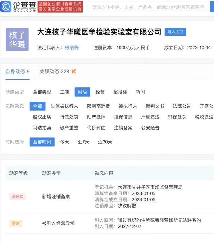Click 被列入经营异常 dynamic type cell
Viewport: 214px width, 242px height.
click(58, 223)
